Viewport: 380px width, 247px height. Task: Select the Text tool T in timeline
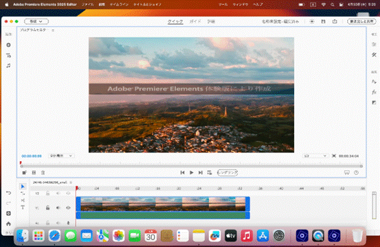click(x=23, y=207)
